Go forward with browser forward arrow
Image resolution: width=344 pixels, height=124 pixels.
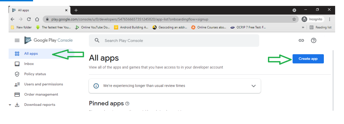21,19
